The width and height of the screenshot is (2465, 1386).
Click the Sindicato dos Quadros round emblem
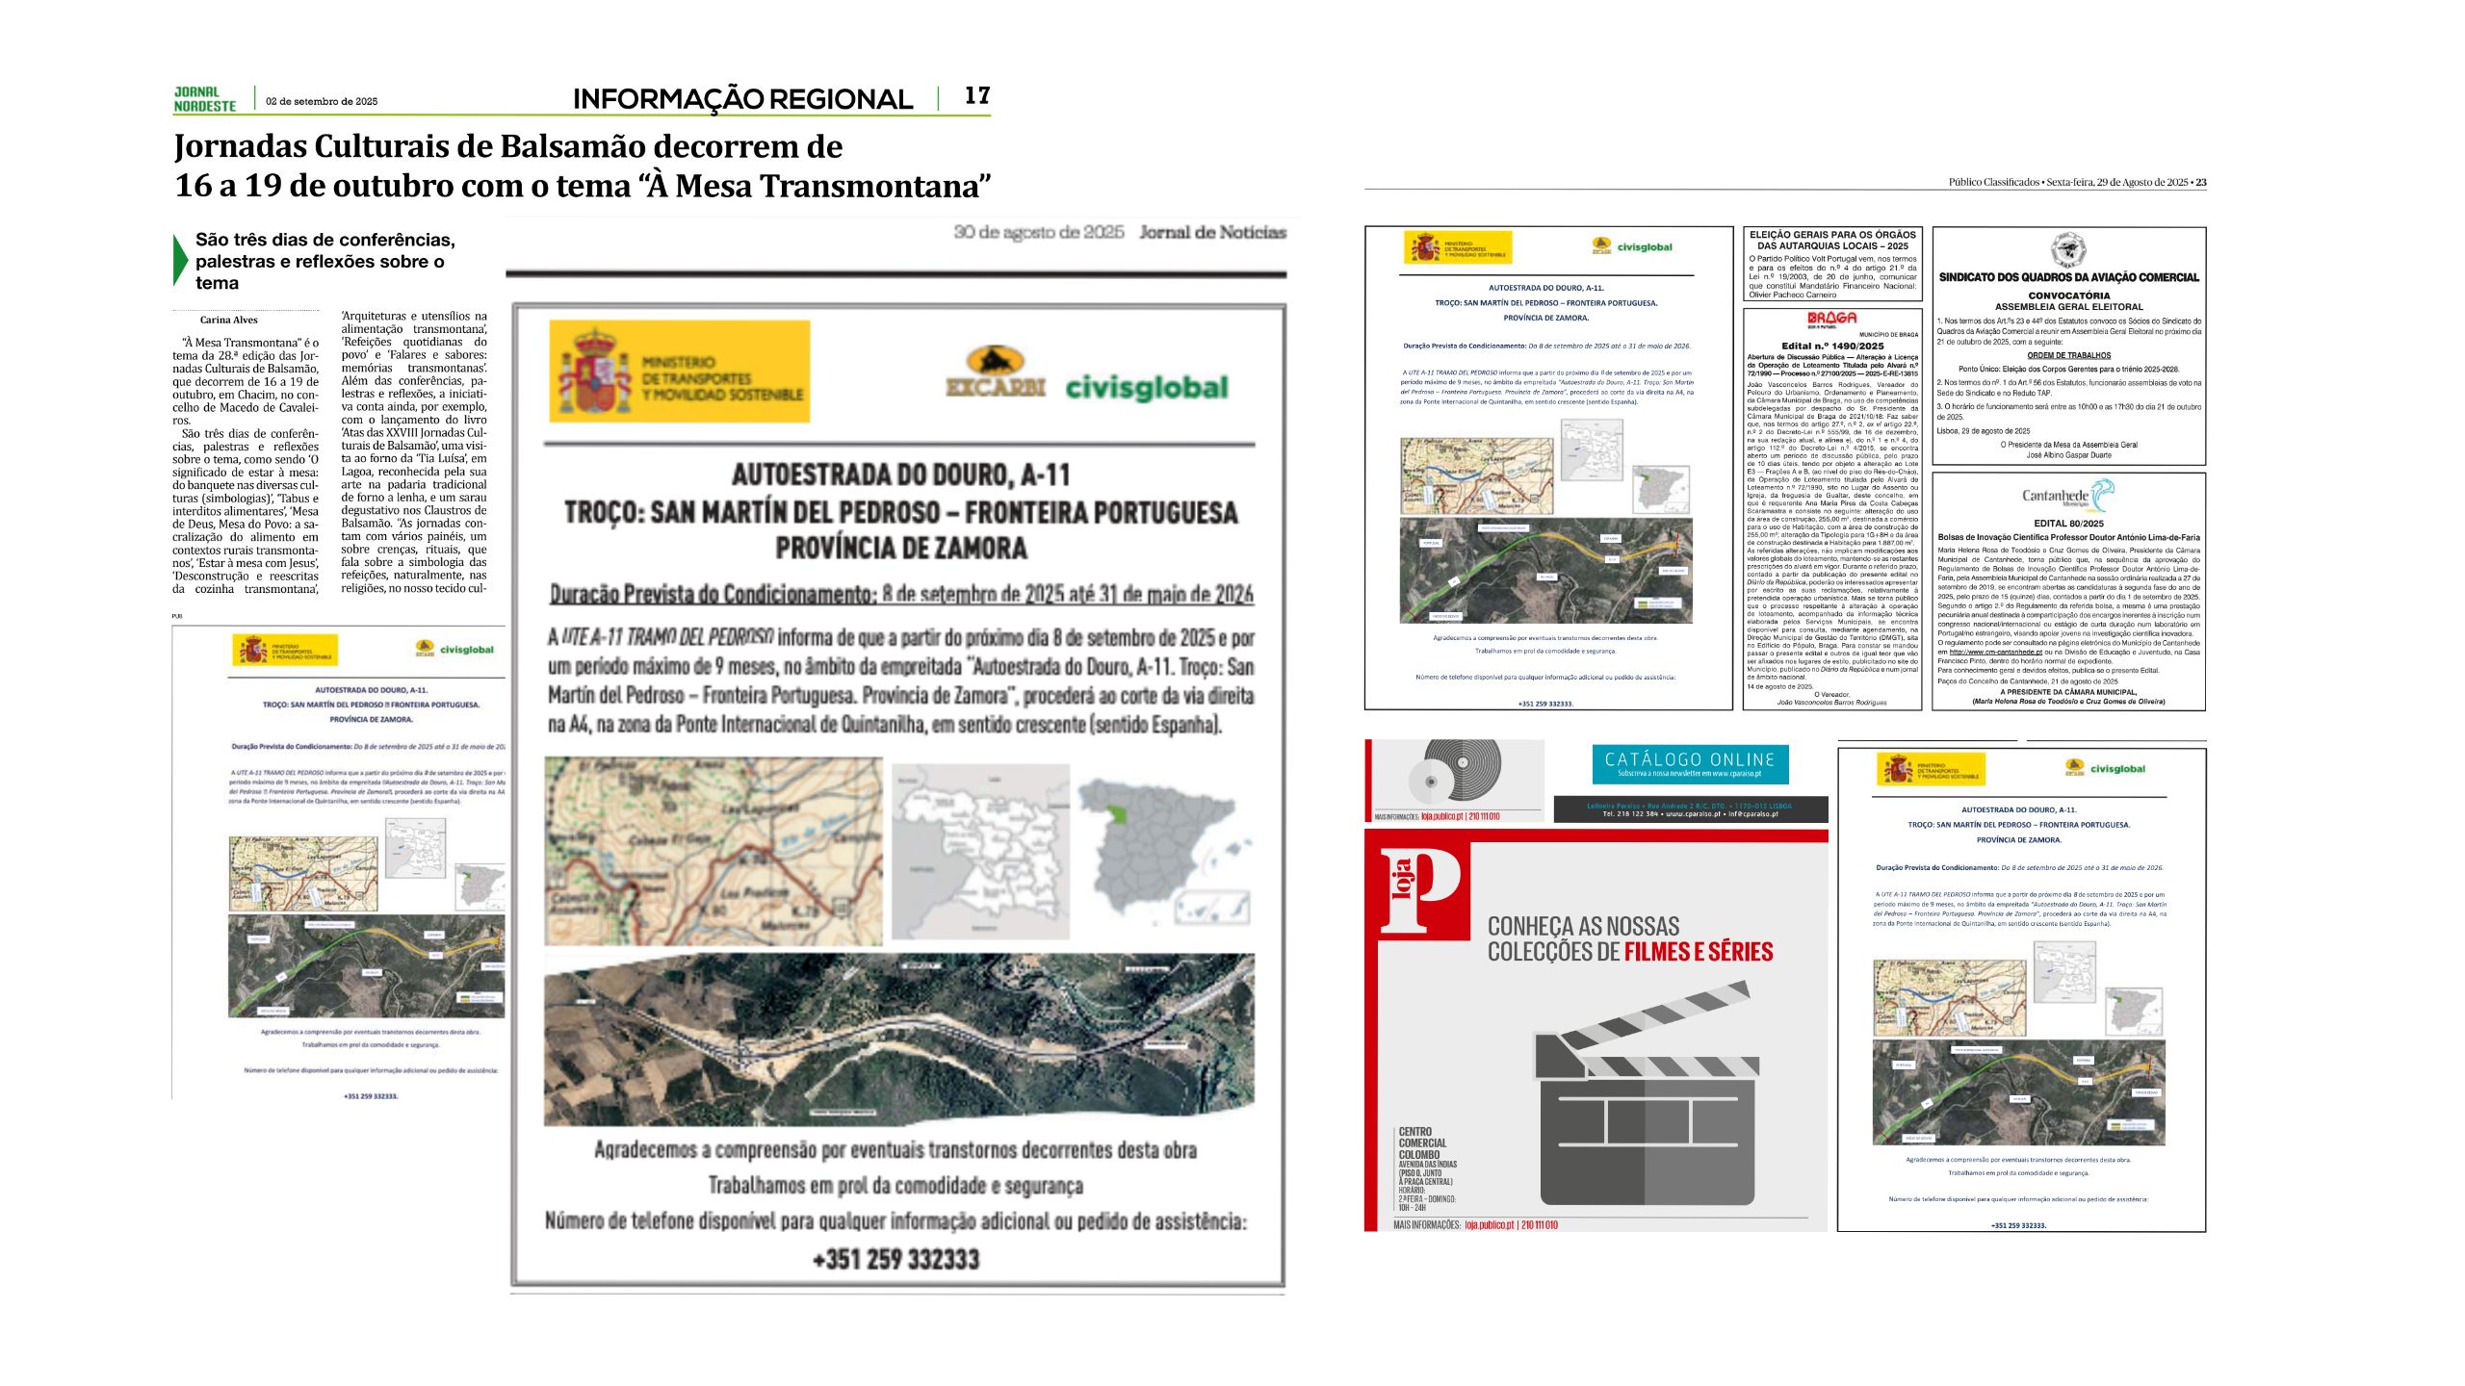tap(2068, 249)
